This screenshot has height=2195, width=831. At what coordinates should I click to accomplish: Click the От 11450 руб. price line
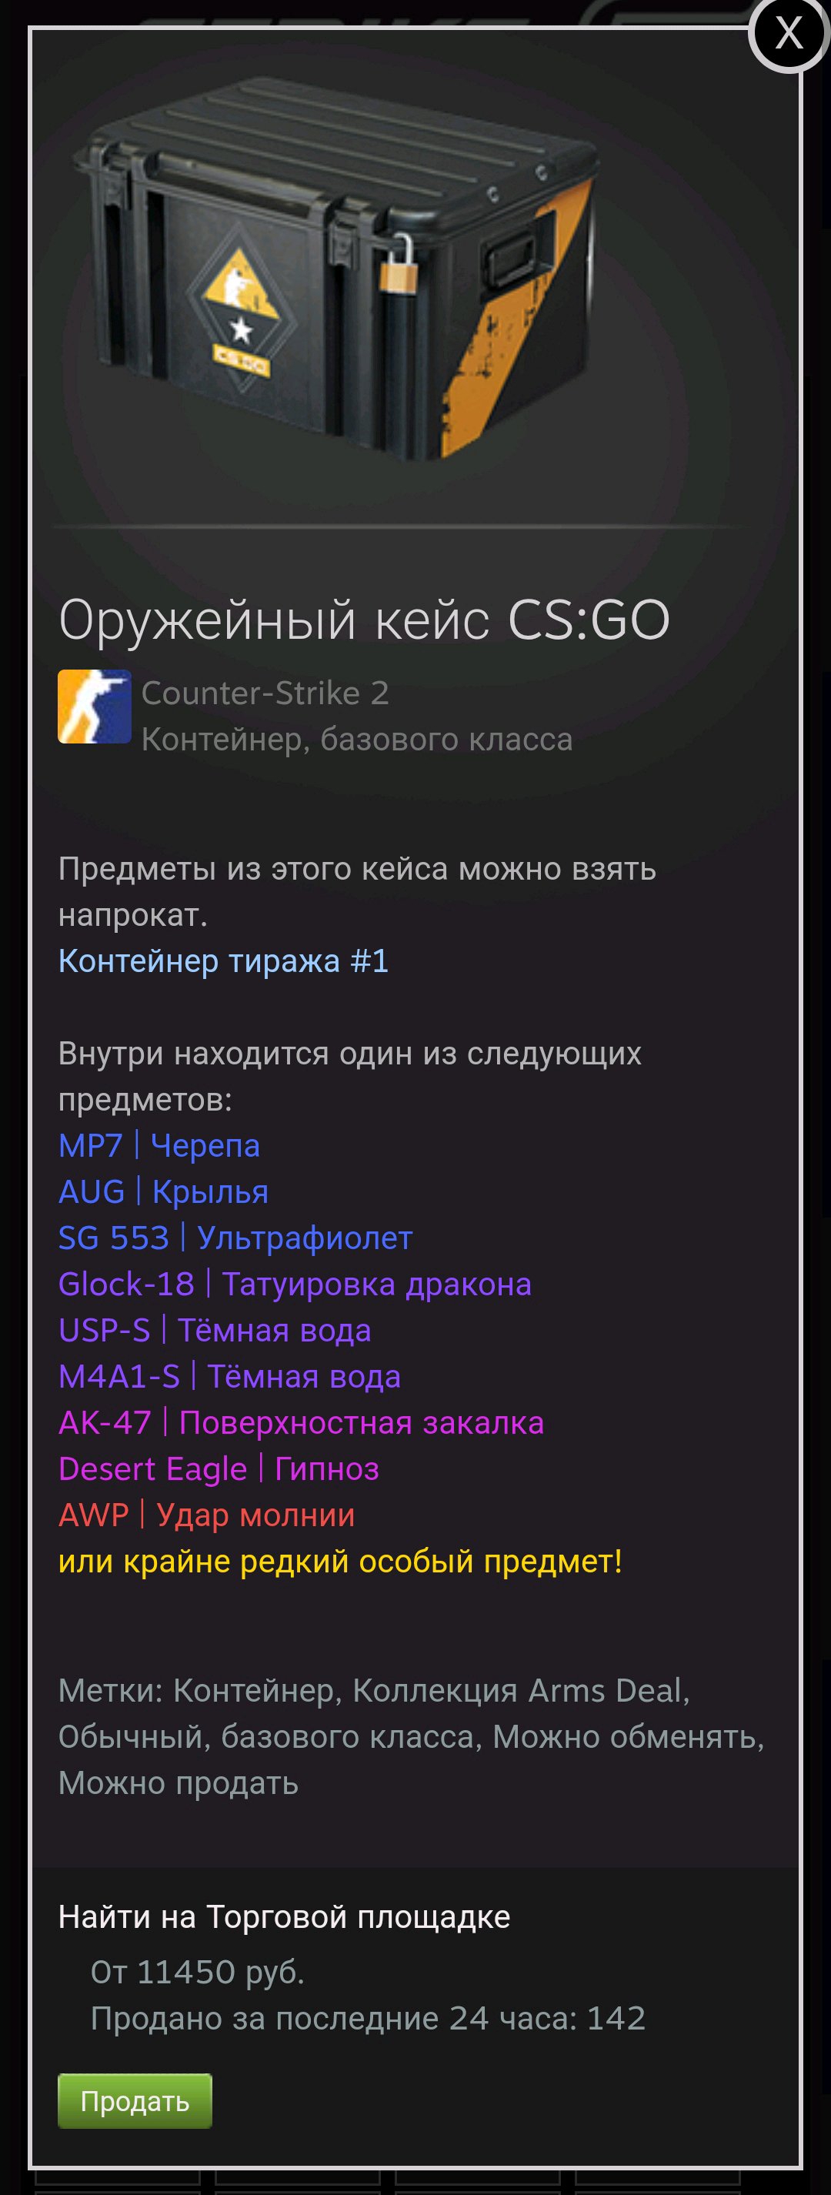coord(198,1972)
